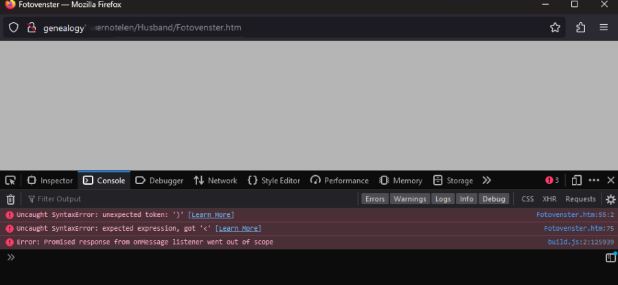The image size is (618, 285).
Task: Click the element picker icon in DevTools
Action: click(10, 181)
